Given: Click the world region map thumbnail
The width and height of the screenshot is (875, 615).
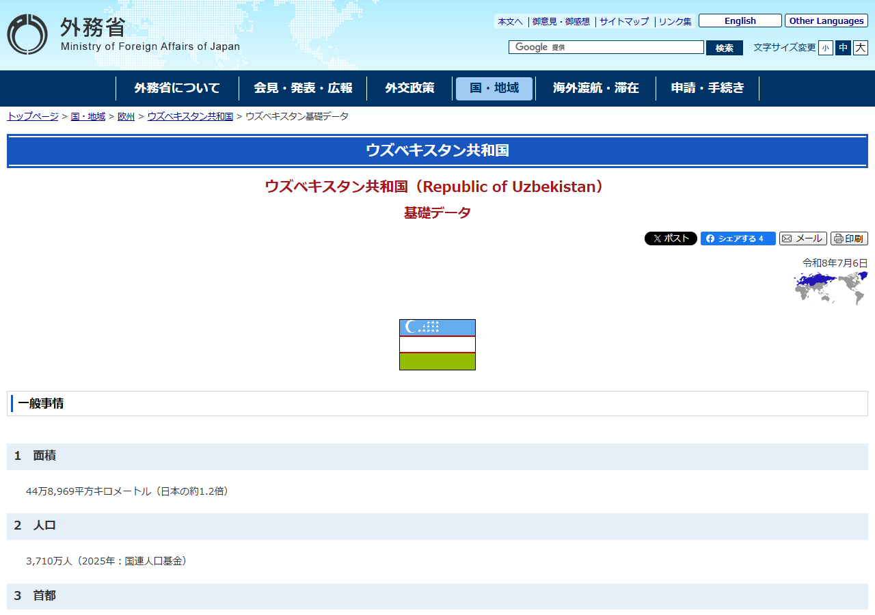Looking at the screenshot, I should 831,288.
